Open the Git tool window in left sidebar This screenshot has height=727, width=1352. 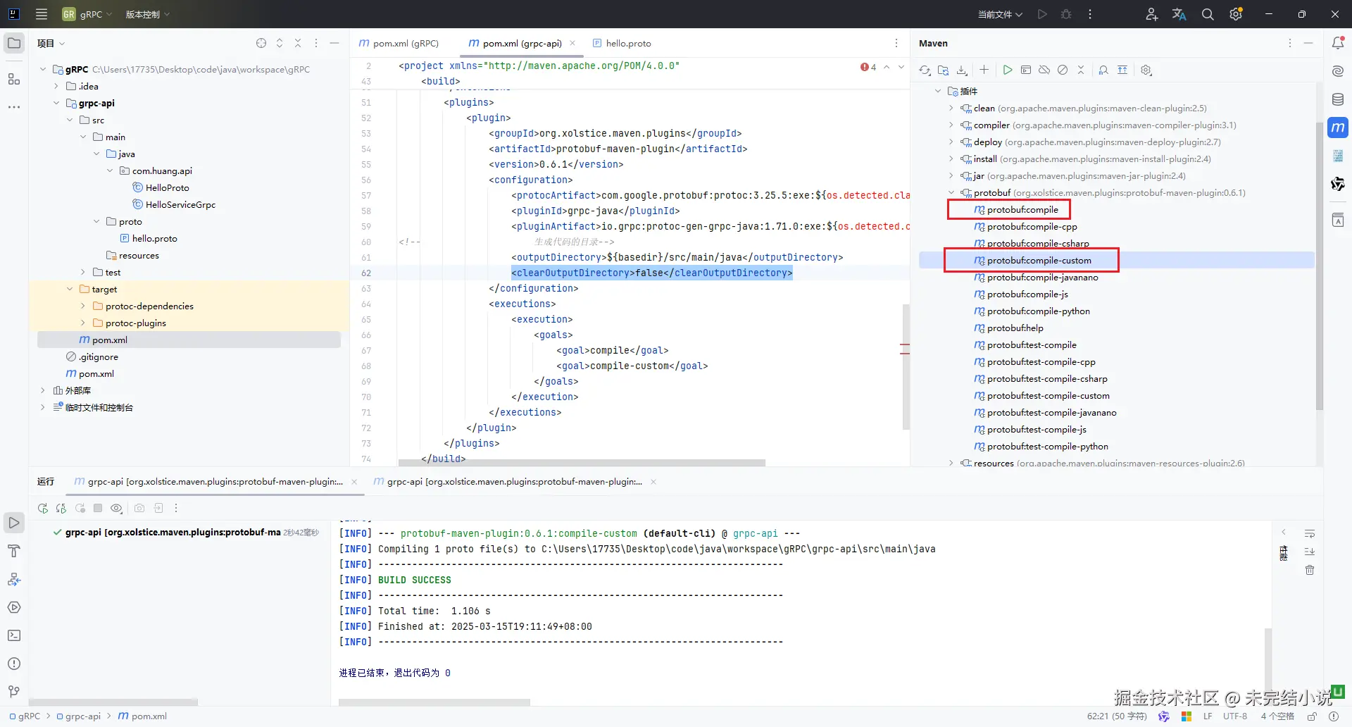(14, 692)
